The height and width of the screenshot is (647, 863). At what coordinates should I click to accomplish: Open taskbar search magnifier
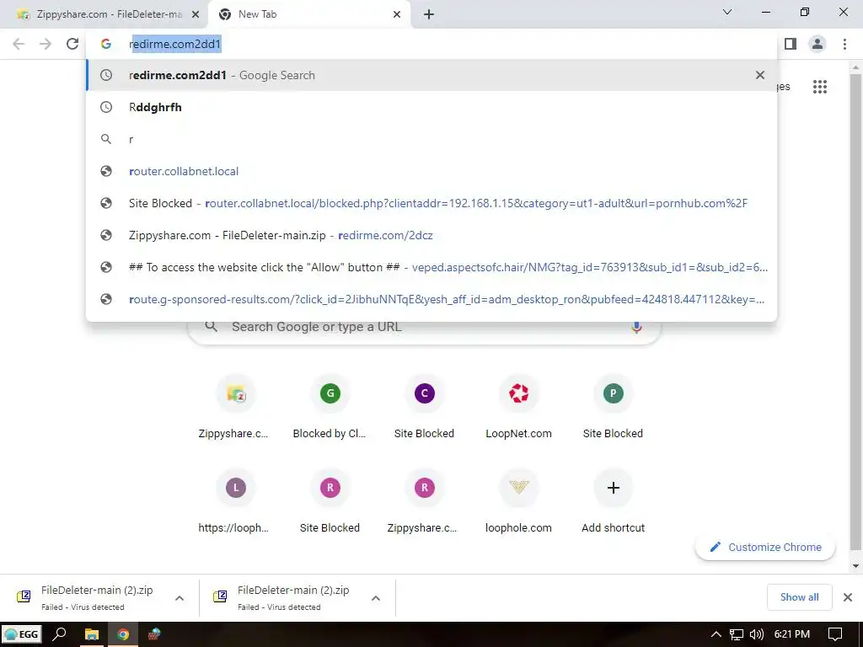pyautogui.click(x=60, y=634)
